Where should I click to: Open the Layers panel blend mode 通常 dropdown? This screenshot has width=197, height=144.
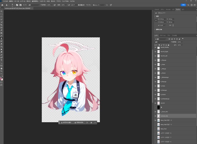162,42
